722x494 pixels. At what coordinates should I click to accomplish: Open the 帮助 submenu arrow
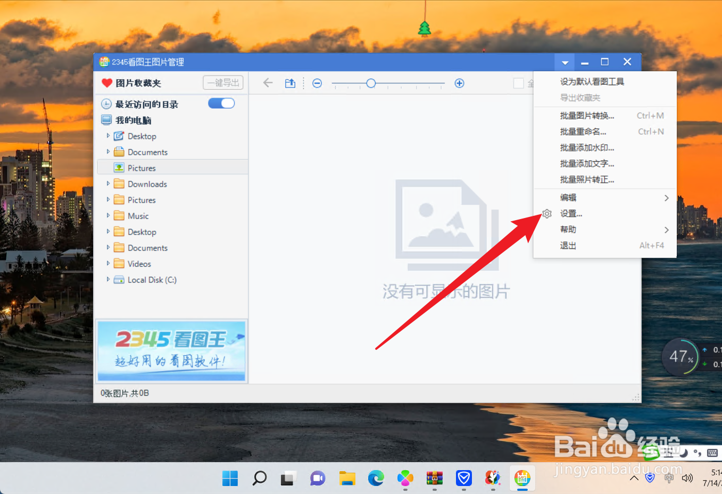(x=666, y=230)
